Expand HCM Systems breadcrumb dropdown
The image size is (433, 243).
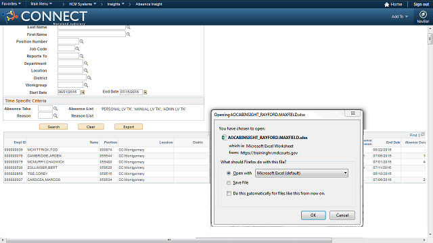(x=83, y=4)
